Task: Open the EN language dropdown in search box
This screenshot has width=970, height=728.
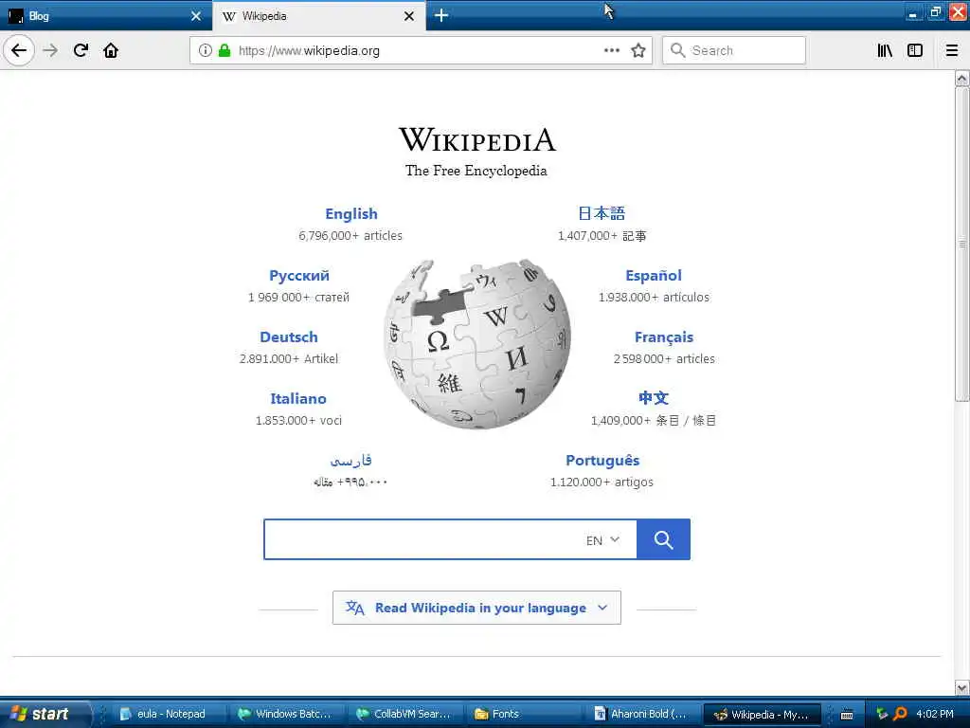Action: pyautogui.click(x=602, y=540)
